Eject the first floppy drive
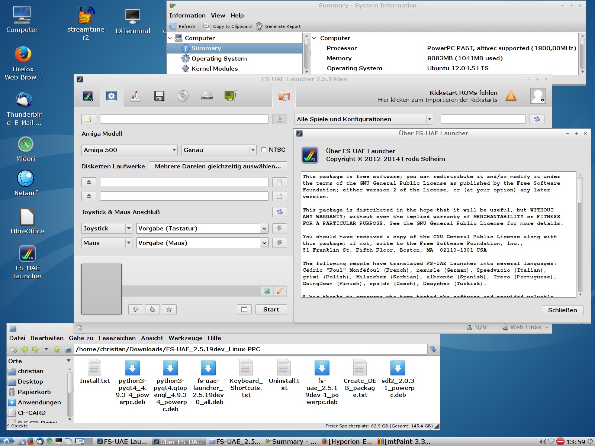The image size is (595, 446). click(89, 182)
